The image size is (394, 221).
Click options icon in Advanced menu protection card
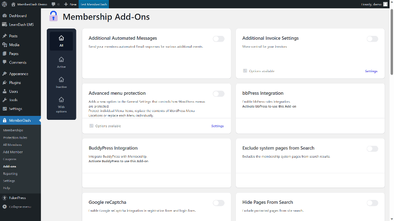click(x=92, y=126)
